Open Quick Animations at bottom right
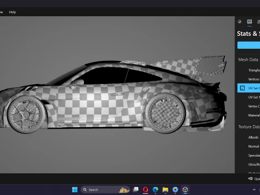Screen dimensions: 260x195 pyautogui.click(x=254, y=179)
